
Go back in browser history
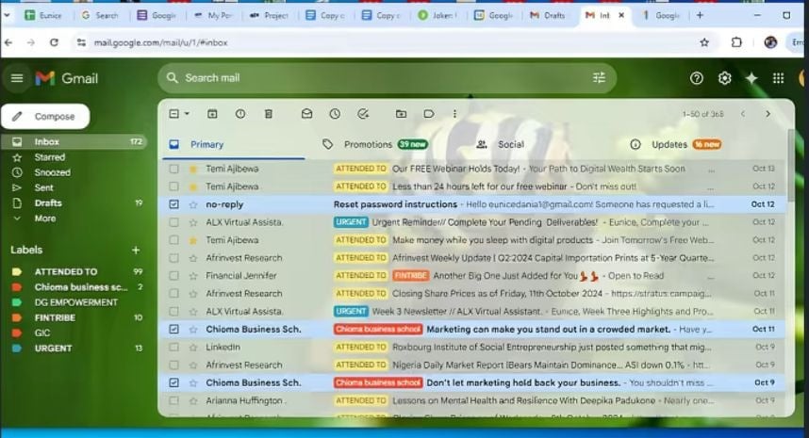pyautogui.click(x=8, y=42)
